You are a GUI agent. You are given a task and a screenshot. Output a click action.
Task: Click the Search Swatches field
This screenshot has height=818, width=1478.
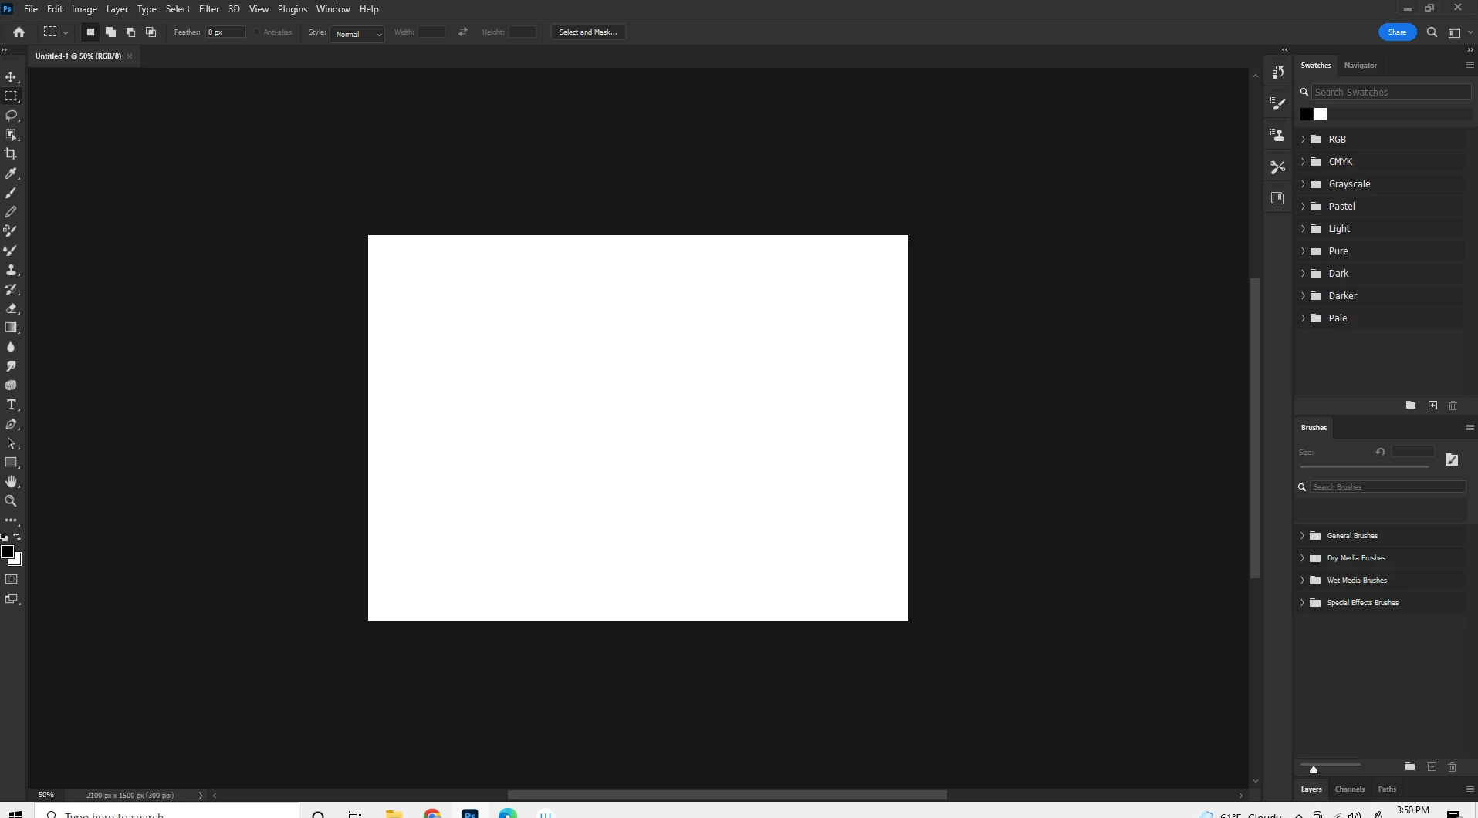point(1392,92)
